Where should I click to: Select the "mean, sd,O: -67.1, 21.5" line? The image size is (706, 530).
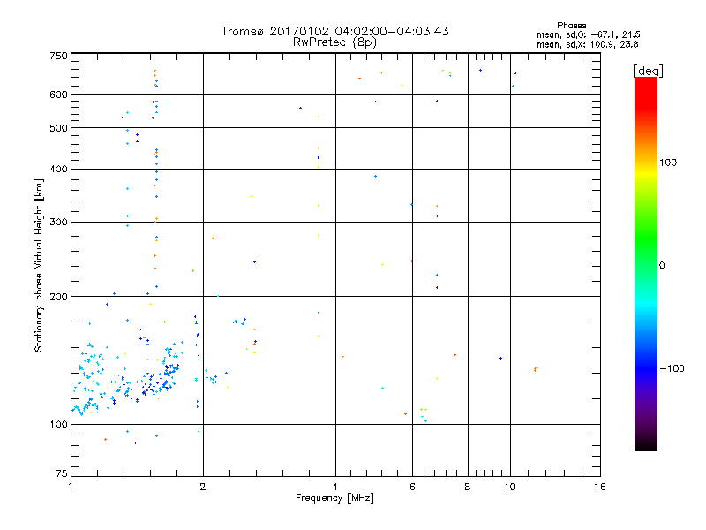(588, 34)
